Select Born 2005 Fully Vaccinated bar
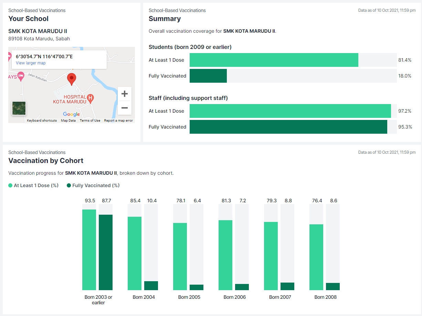Image resolution: width=422 pixels, height=316 pixels. tap(197, 287)
